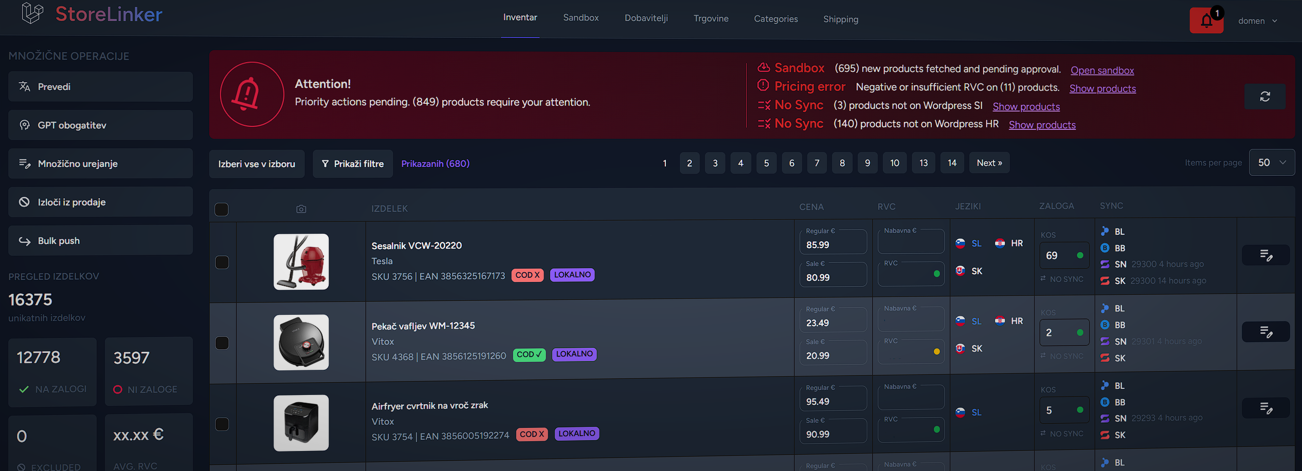Click the refresh icon in the attention banner
Image resolution: width=1302 pixels, height=471 pixels.
1264,97
